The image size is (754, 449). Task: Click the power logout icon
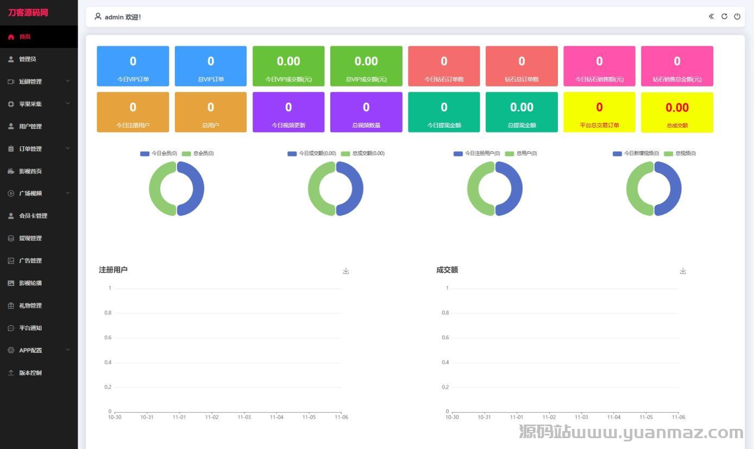click(737, 16)
